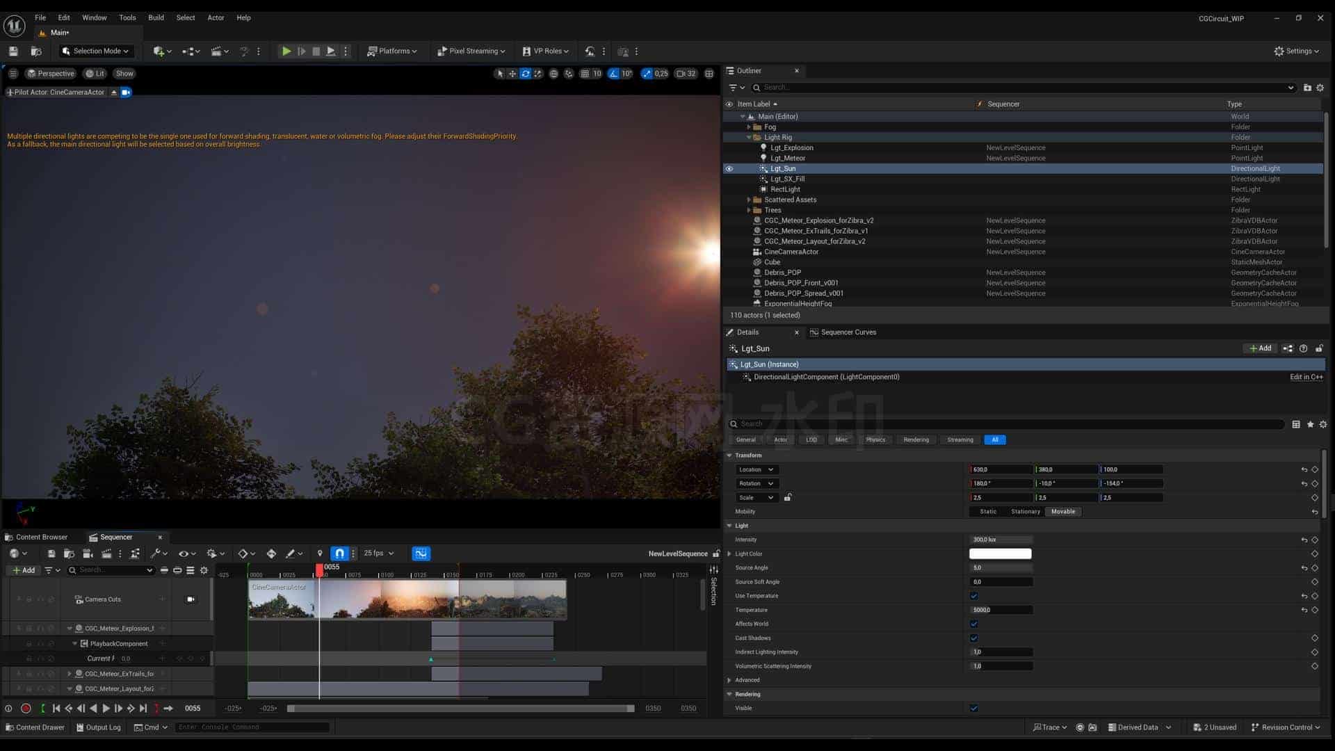The width and height of the screenshot is (1335, 751).
Task: Select the viewport translate tool icon
Action: (512, 74)
